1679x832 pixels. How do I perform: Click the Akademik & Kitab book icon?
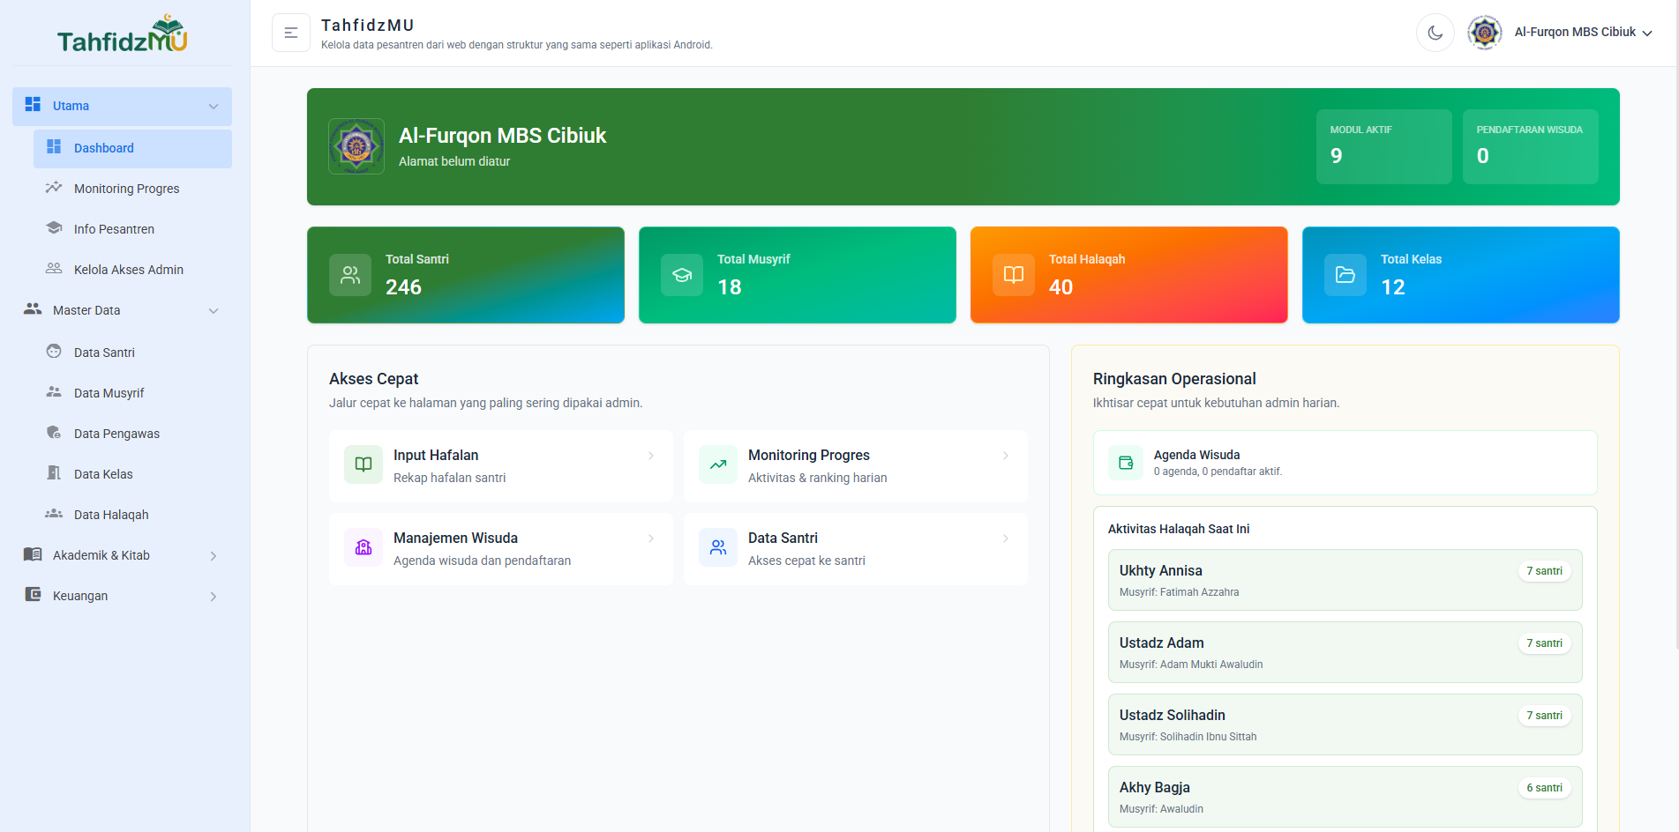click(x=33, y=554)
